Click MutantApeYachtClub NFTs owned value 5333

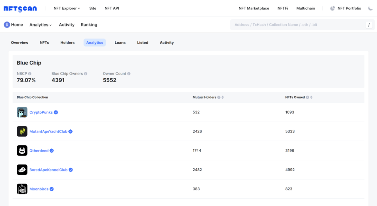pos(290,131)
